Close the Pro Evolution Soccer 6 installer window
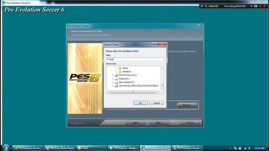Viewport: 269px width, 151px height. coord(199,25)
